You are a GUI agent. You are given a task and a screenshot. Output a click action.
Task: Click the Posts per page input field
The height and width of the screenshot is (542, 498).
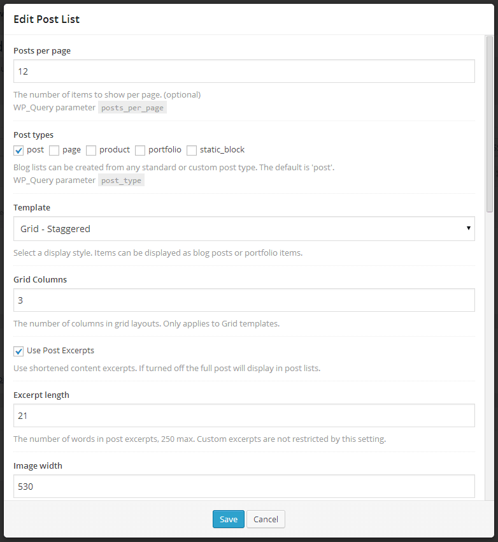pos(244,71)
